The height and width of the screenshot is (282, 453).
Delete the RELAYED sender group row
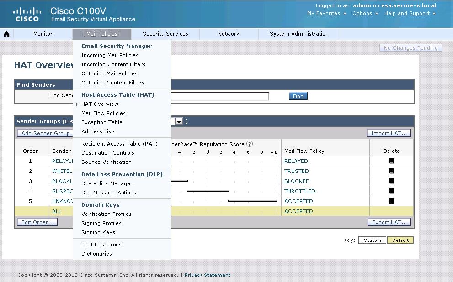[391, 161]
